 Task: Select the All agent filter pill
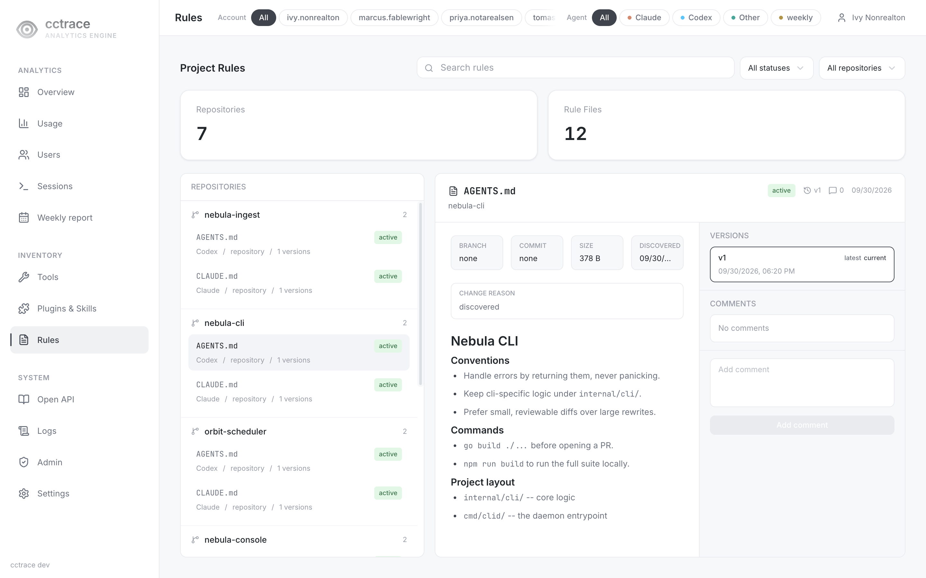tap(604, 18)
